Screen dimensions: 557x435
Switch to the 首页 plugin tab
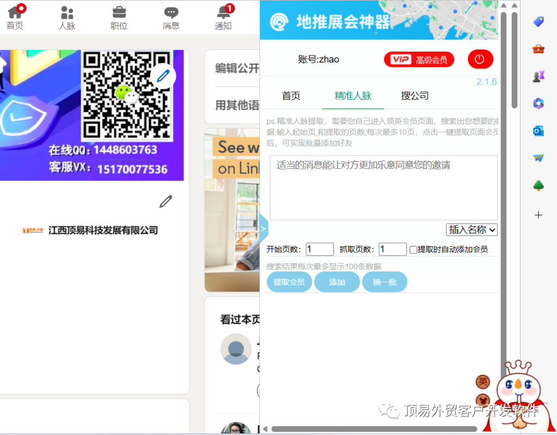pyautogui.click(x=291, y=96)
